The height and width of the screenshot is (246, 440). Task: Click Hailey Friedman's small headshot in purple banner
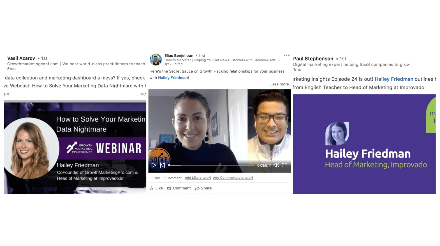(337, 133)
